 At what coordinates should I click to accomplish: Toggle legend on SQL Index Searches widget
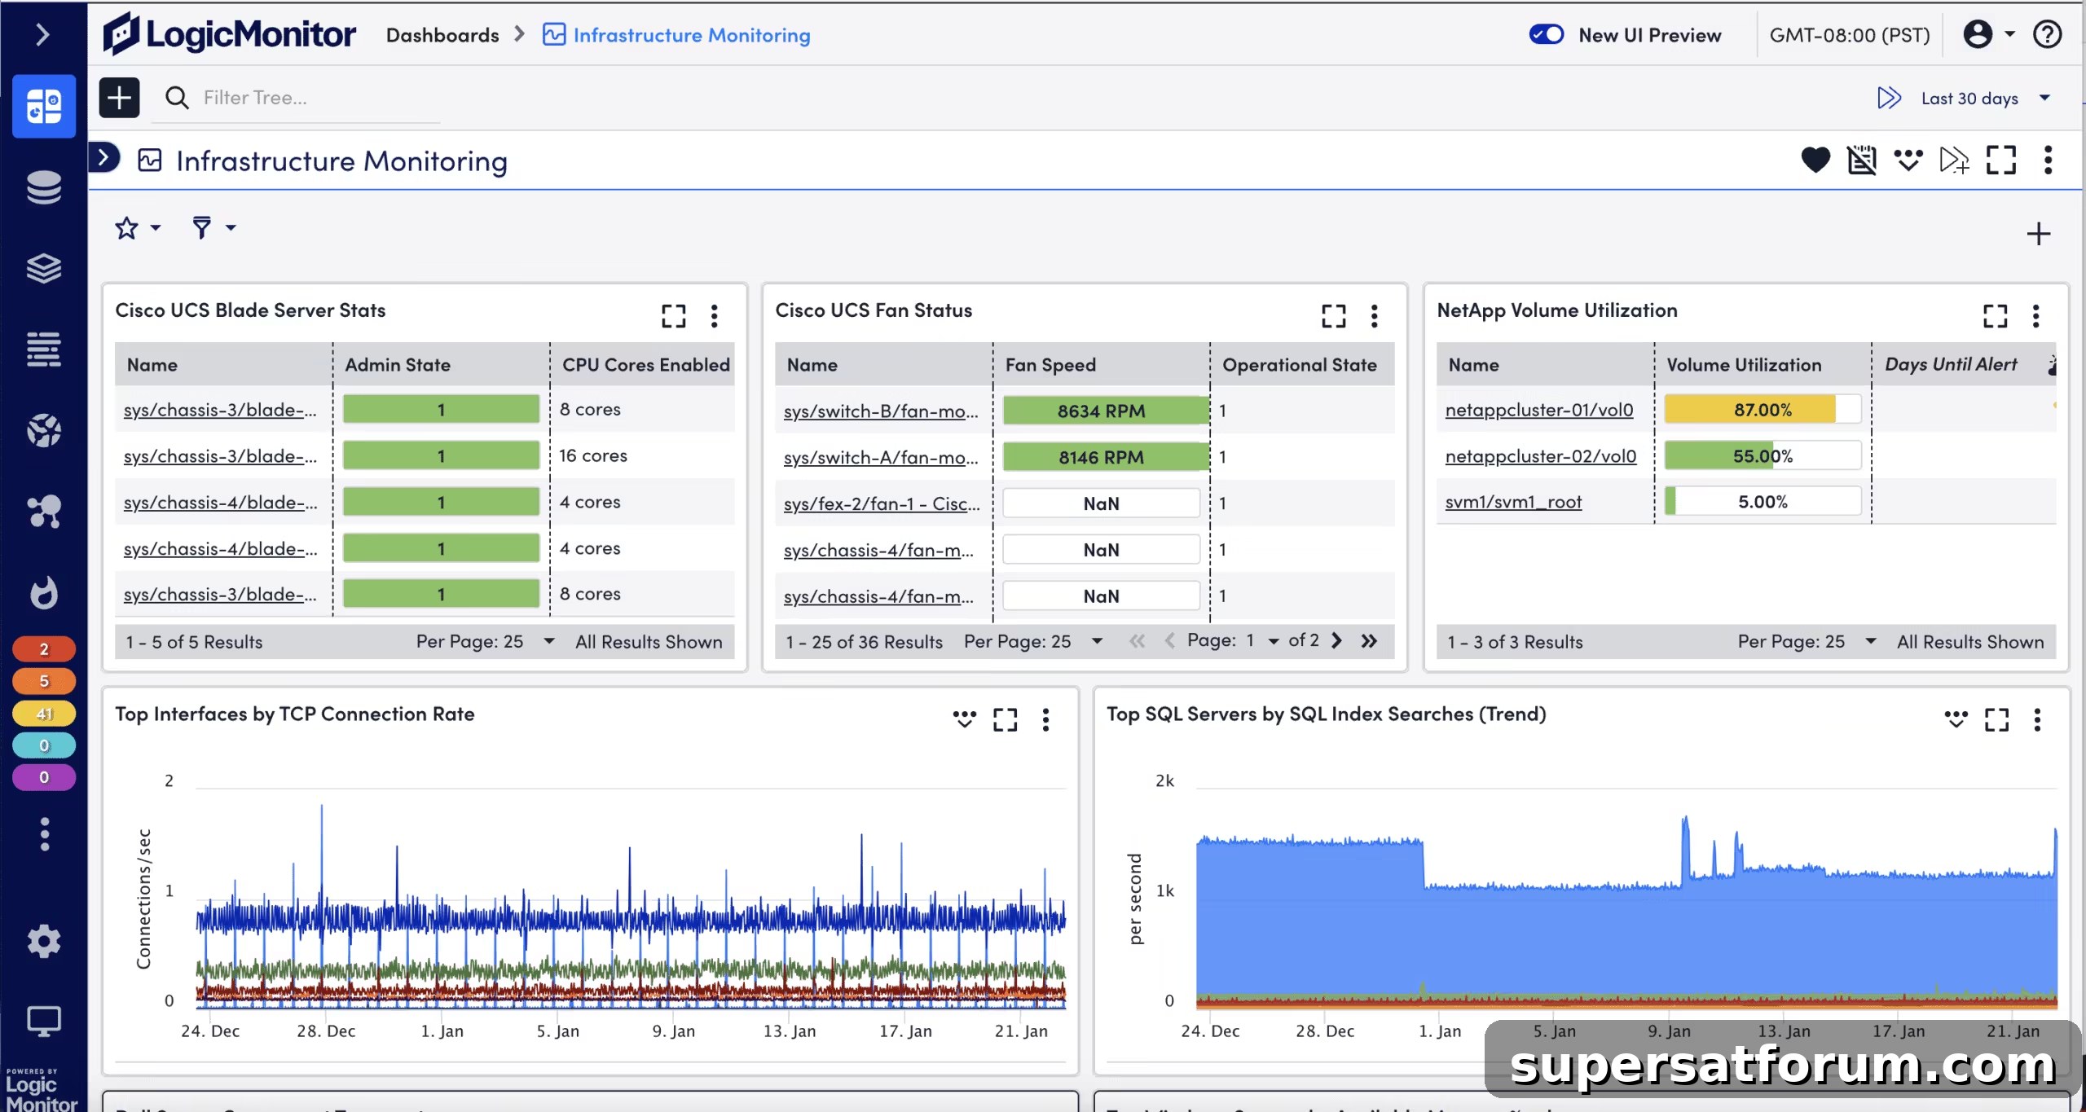(1956, 719)
